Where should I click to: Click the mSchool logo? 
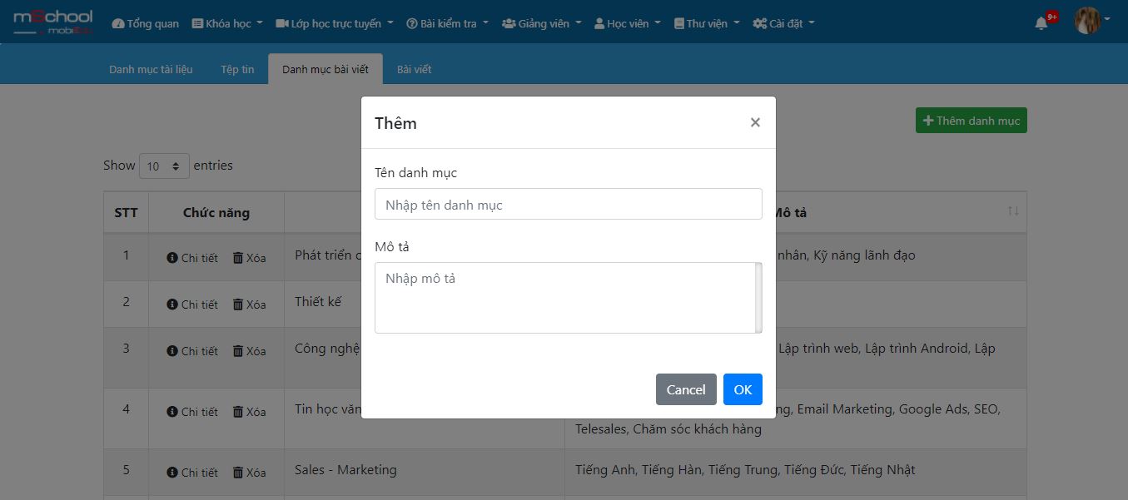53,22
